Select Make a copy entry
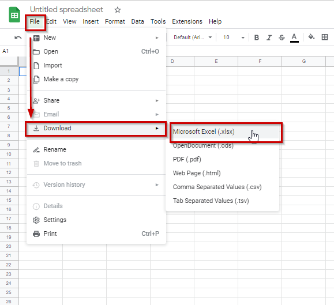 point(96,80)
